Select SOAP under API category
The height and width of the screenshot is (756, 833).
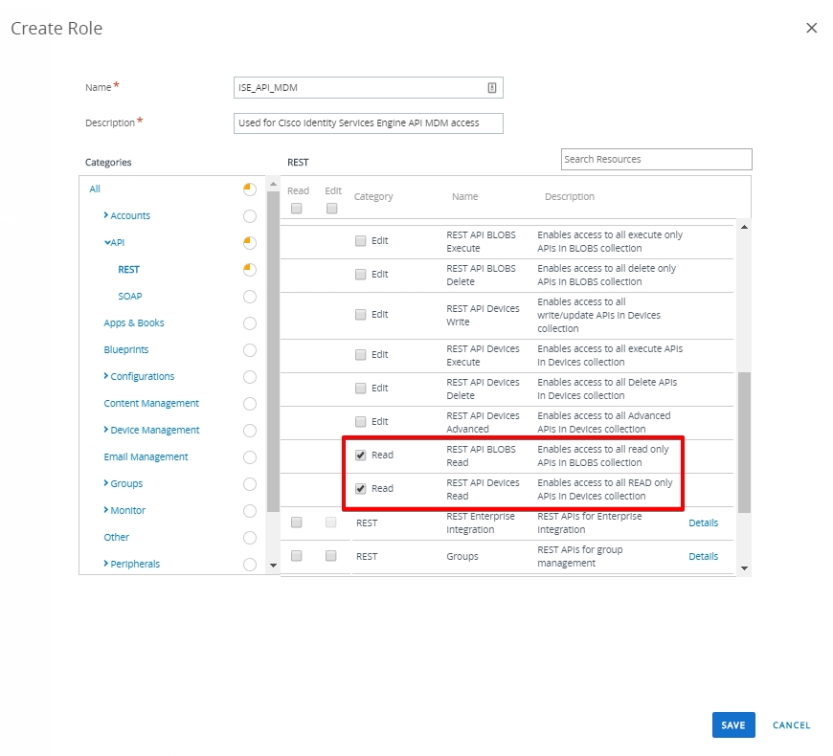click(130, 297)
